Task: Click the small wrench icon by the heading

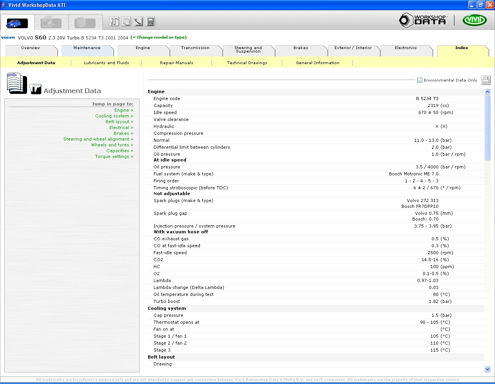Action: (35, 89)
